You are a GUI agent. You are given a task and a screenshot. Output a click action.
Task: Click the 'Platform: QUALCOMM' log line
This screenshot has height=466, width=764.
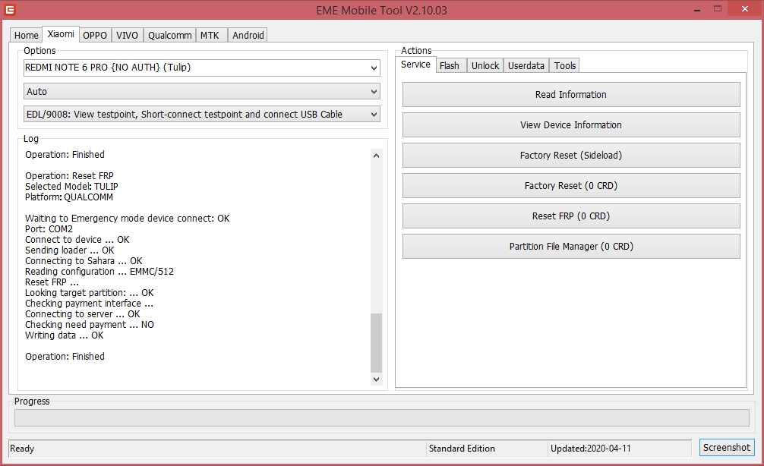tap(69, 197)
